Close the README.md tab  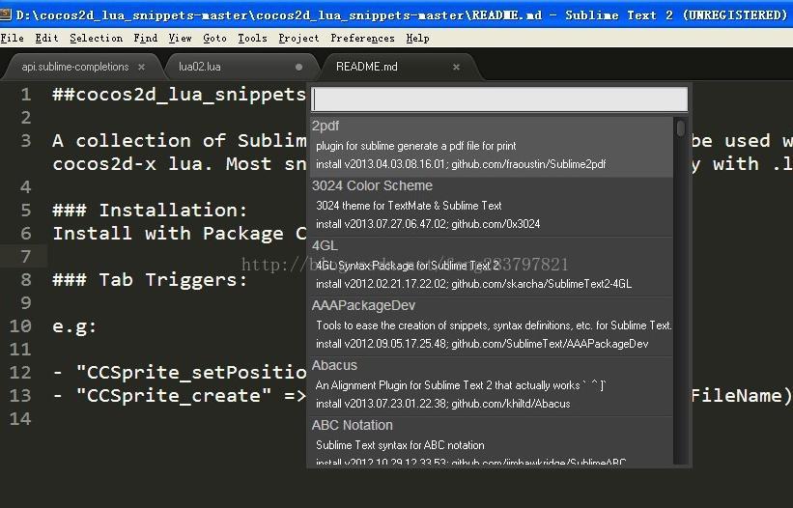point(456,67)
